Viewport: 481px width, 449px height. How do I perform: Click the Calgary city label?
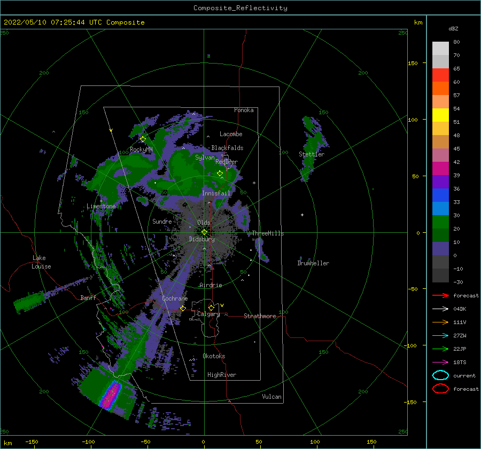click(208, 314)
